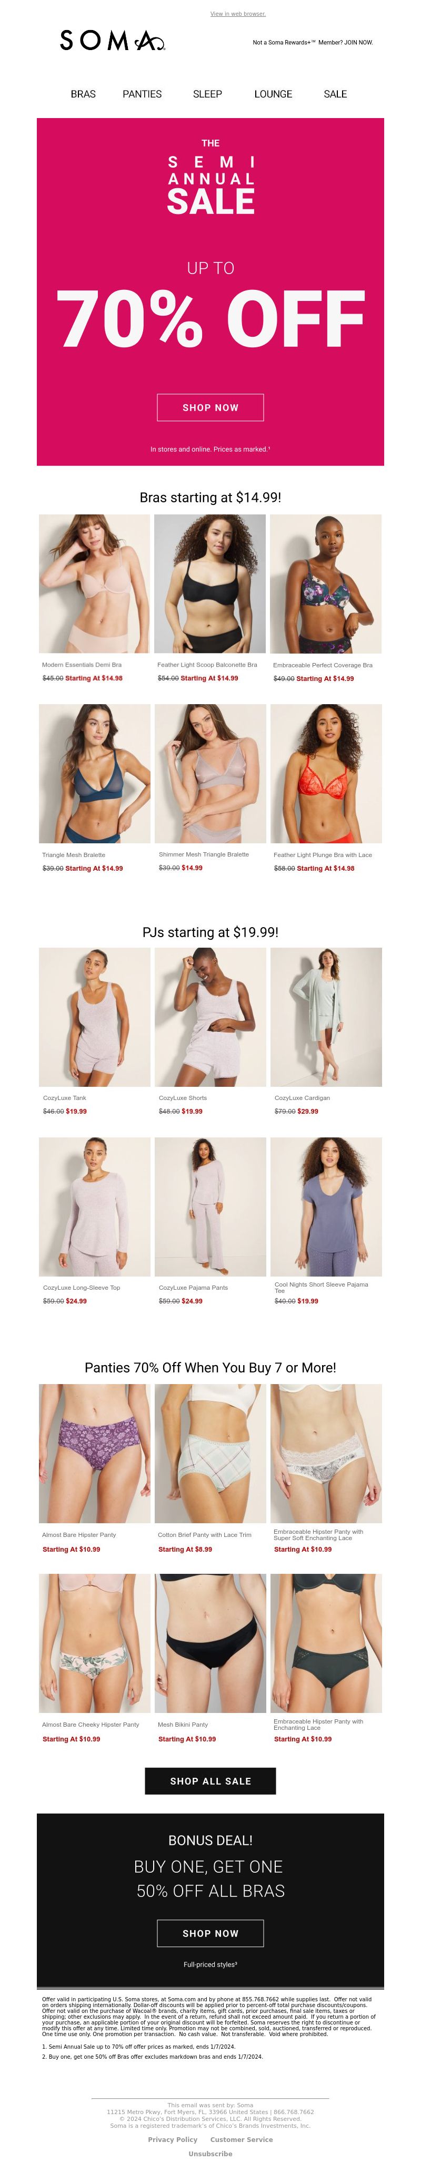Click the CozyLuxe Pajama Pants thumbnail
421x2171 pixels.
(x=210, y=1207)
